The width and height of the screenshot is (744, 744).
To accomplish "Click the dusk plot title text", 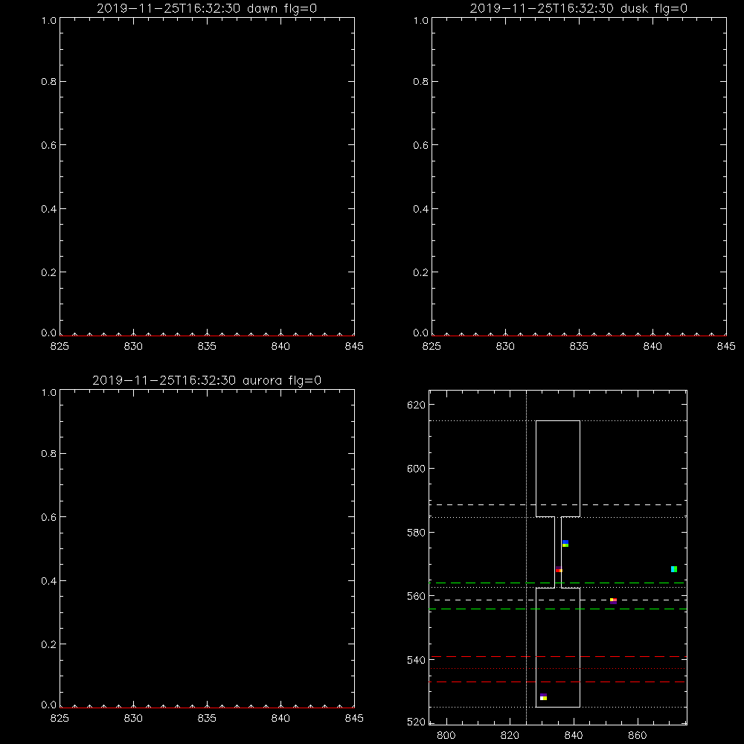I will point(578,8).
